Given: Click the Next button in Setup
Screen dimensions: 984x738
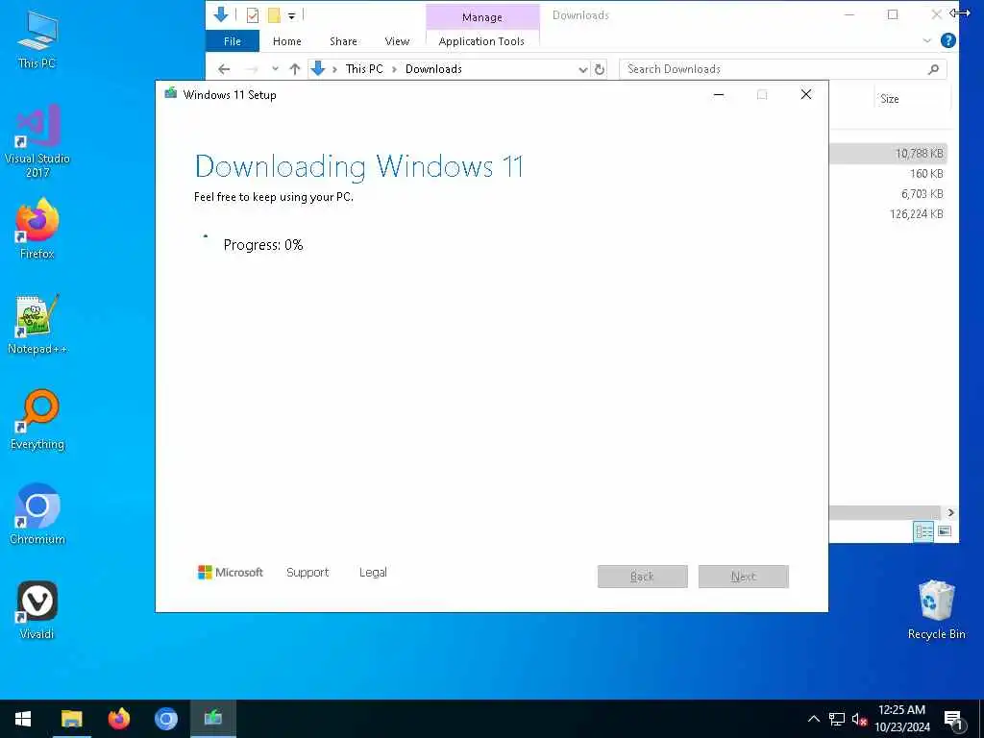Looking at the screenshot, I should [744, 577].
